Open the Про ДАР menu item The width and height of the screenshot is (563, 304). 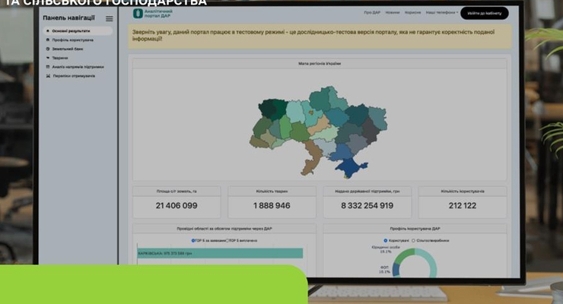coord(371,13)
